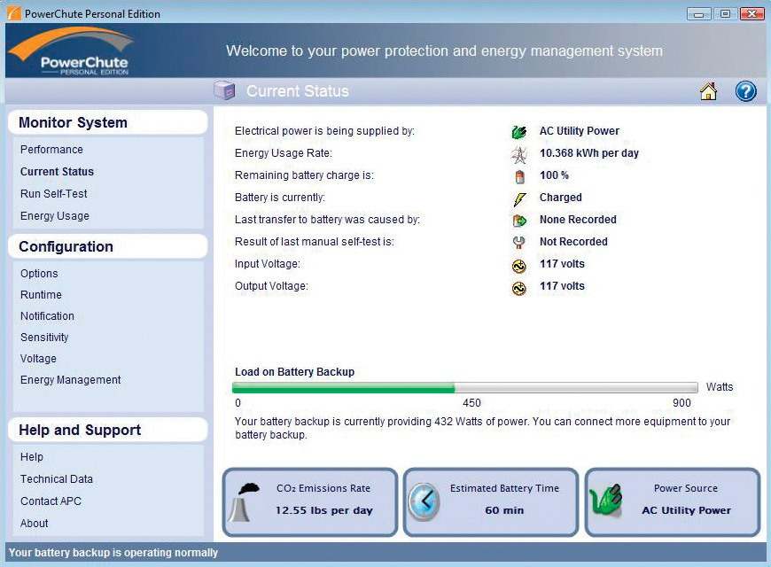Close the PowerChute window

pos(752,14)
